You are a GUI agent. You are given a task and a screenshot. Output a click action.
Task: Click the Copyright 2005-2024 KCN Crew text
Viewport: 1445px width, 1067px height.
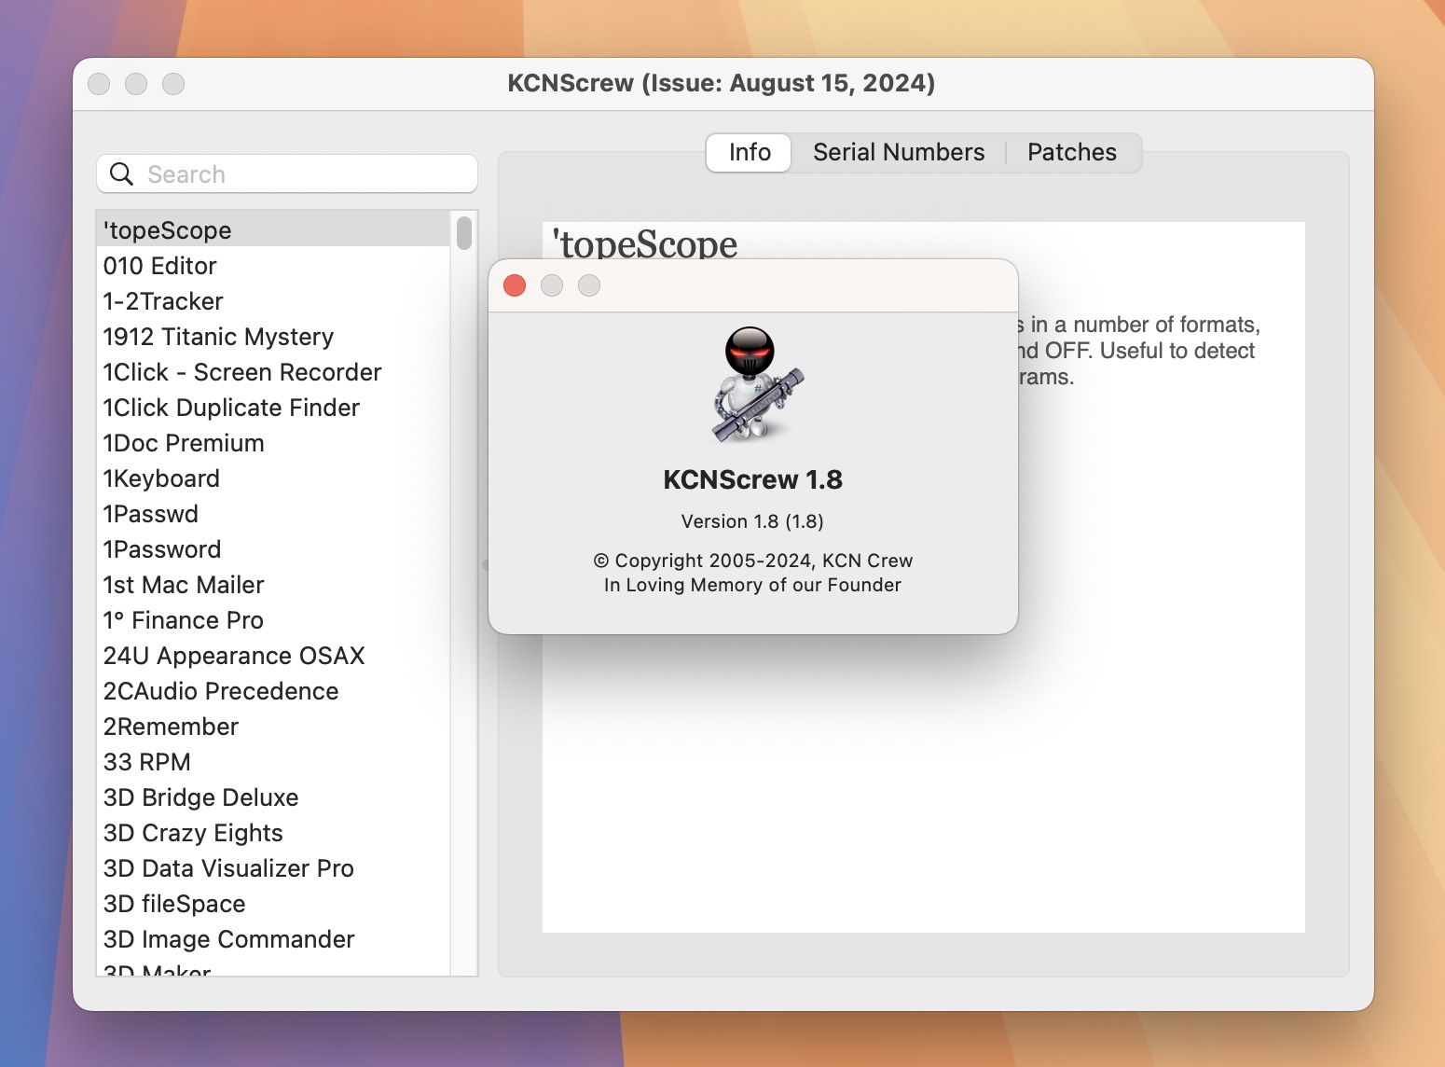coord(752,561)
